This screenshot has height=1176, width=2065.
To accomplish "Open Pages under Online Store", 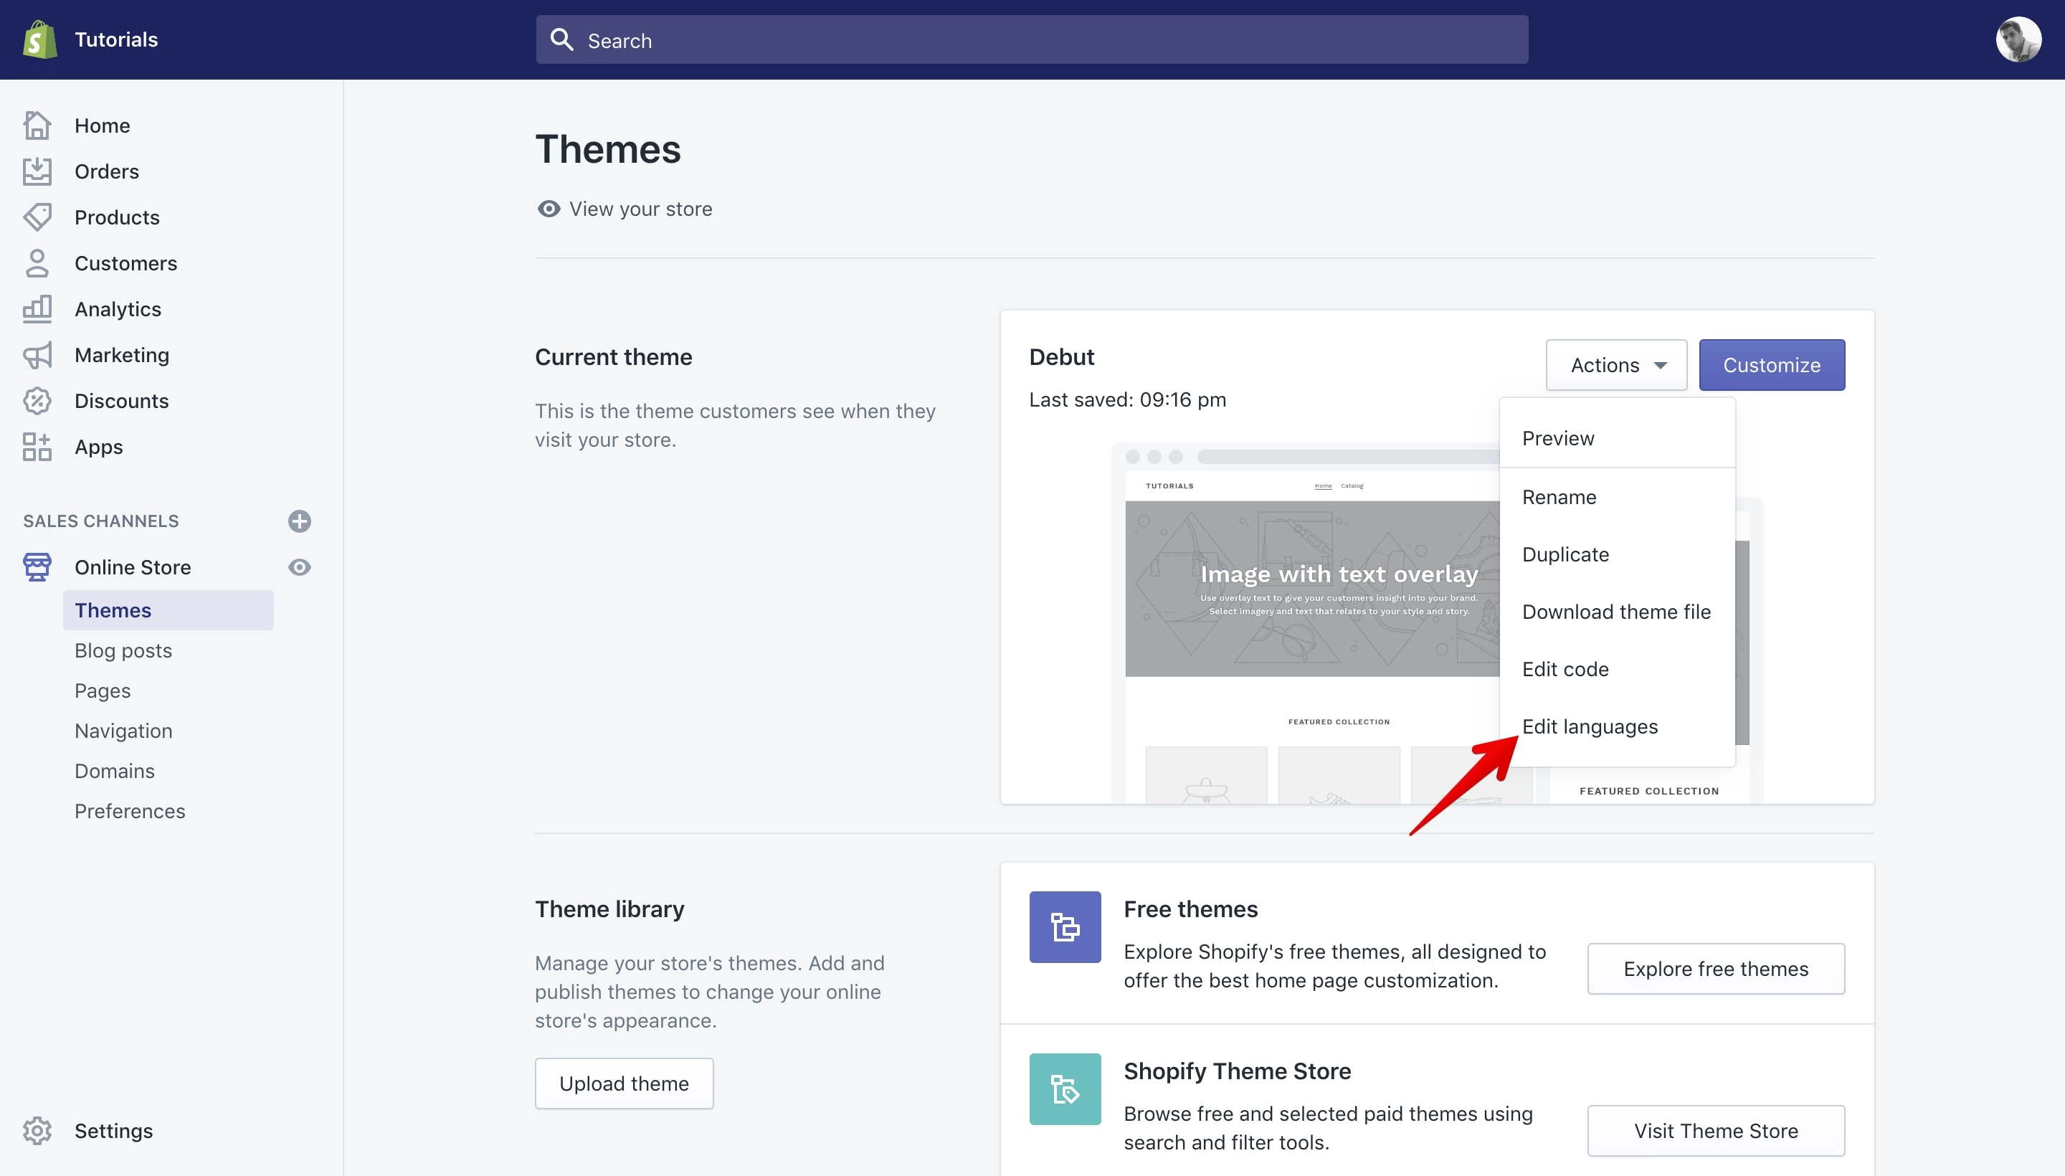I will coord(103,691).
